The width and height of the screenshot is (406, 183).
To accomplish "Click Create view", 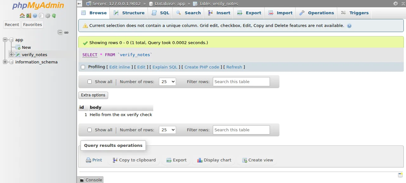I will click(258, 160).
